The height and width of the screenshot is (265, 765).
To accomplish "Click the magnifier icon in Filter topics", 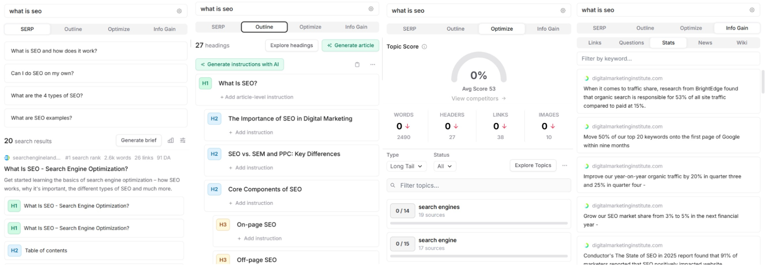I will [393, 185].
